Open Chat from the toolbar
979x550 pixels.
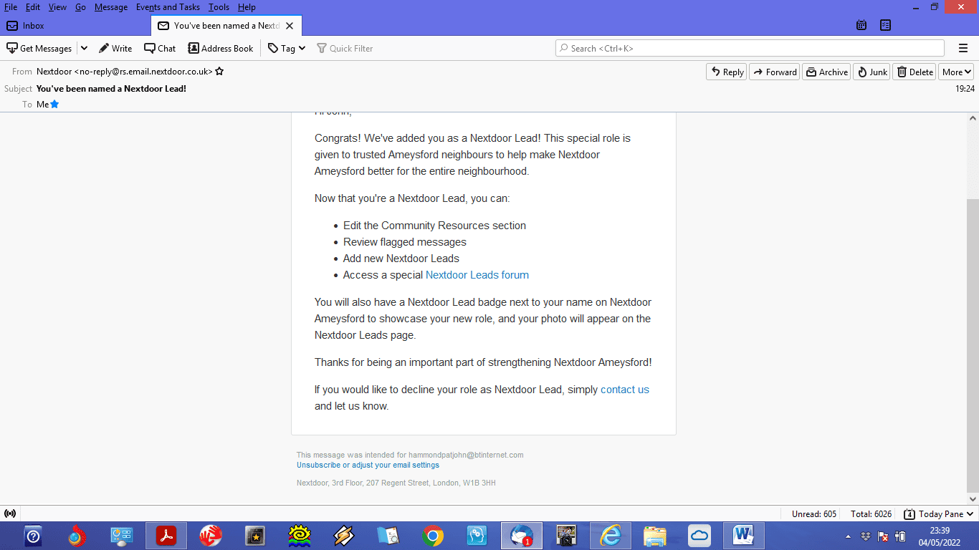pyautogui.click(x=160, y=48)
